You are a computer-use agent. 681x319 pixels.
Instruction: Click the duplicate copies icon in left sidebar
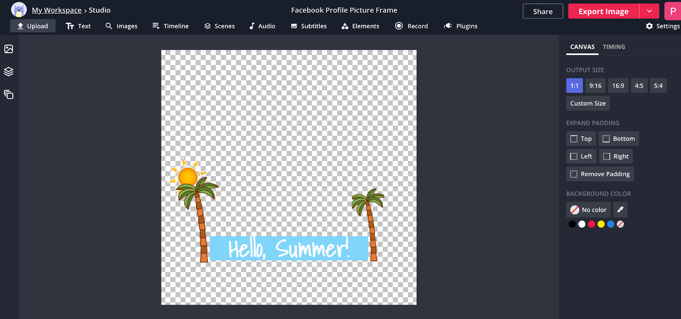(x=9, y=94)
